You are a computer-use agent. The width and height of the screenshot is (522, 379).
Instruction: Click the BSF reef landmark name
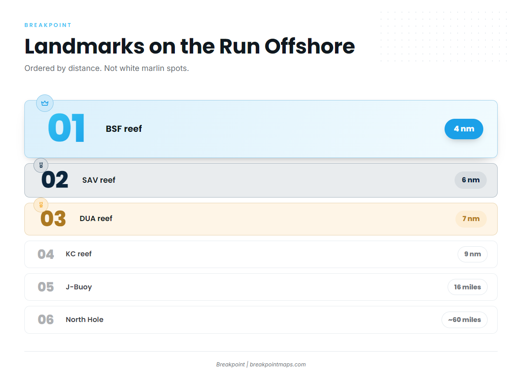click(124, 129)
